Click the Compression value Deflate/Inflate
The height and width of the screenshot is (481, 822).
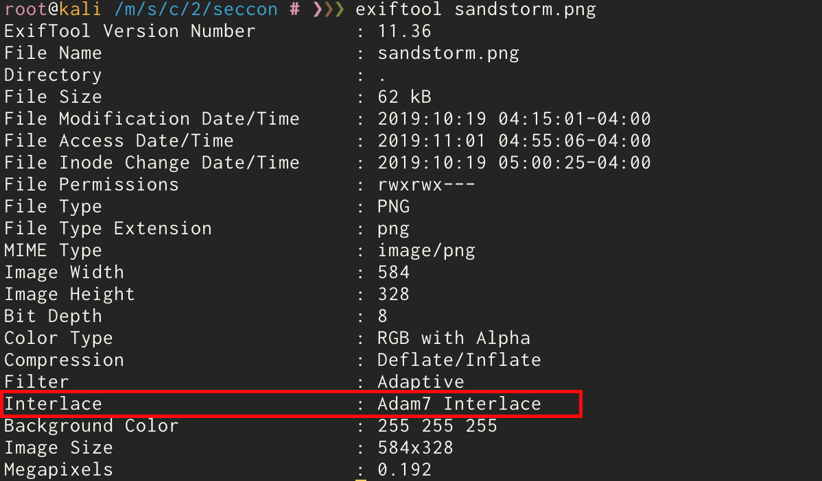pos(459,360)
